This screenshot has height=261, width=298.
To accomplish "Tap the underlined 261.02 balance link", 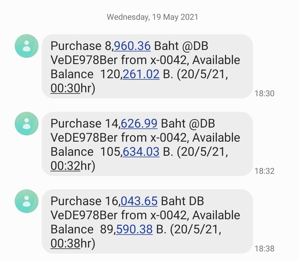I will (141, 74).
